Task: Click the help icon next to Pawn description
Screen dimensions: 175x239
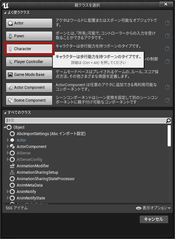Action: point(167,36)
